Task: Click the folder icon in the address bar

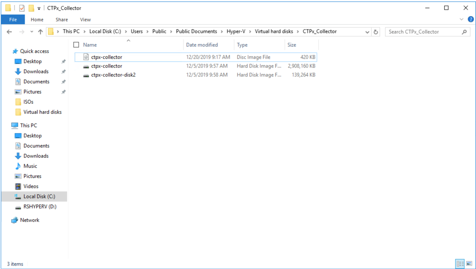Action: click(x=51, y=31)
